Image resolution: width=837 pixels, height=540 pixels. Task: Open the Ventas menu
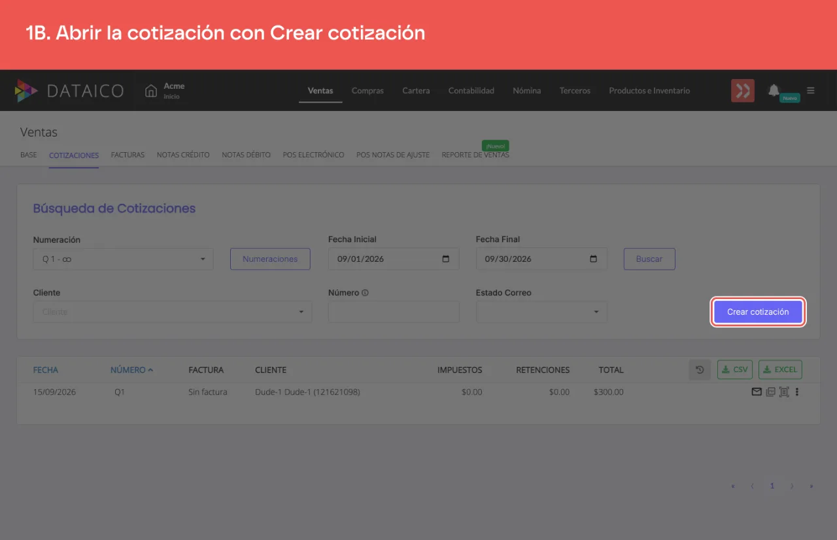(320, 91)
